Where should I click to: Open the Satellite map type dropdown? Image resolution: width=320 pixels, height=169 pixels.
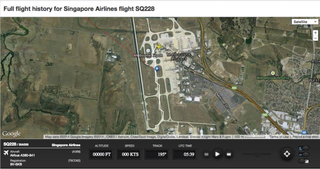(305, 22)
